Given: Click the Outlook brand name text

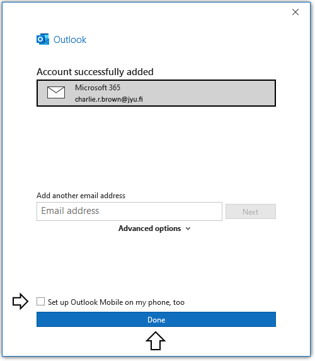Looking at the screenshot, I should pyautogui.click(x=70, y=40).
